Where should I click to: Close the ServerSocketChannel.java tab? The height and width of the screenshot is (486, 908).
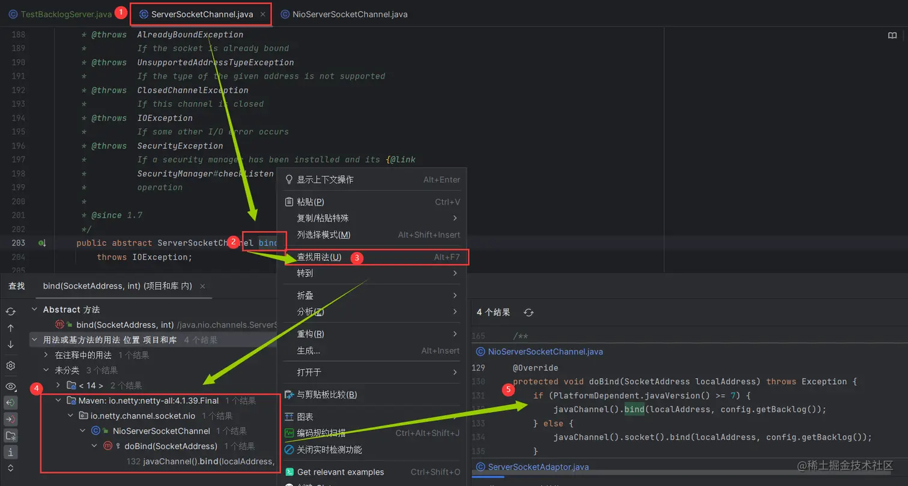click(x=263, y=14)
